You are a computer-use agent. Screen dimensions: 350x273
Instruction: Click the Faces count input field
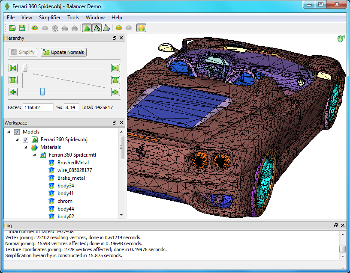coord(39,107)
